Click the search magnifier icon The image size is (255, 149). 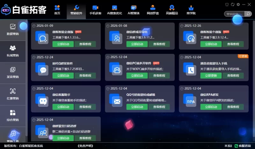click(248, 14)
